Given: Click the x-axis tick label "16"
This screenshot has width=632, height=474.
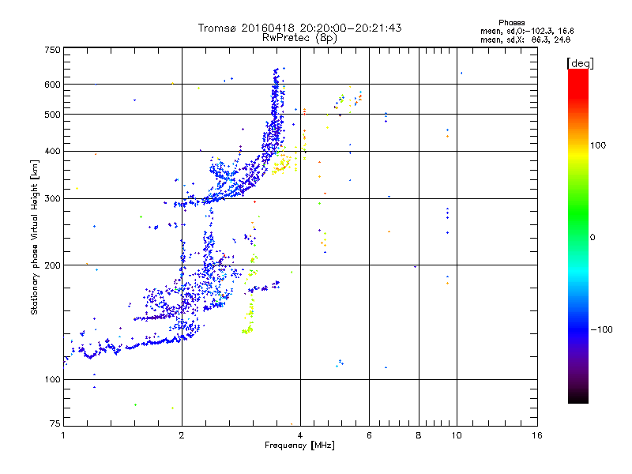Looking at the screenshot, I should pyautogui.click(x=537, y=435).
